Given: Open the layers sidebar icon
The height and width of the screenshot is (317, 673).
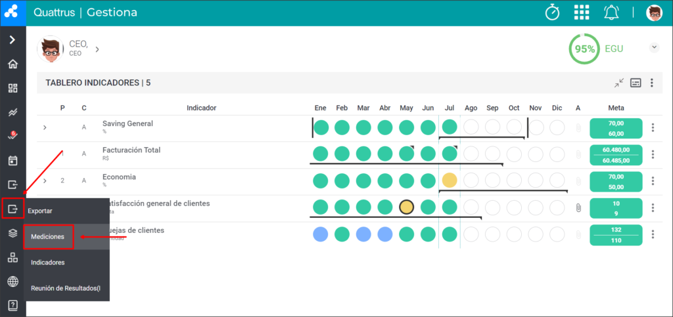Looking at the screenshot, I should [13, 233].
